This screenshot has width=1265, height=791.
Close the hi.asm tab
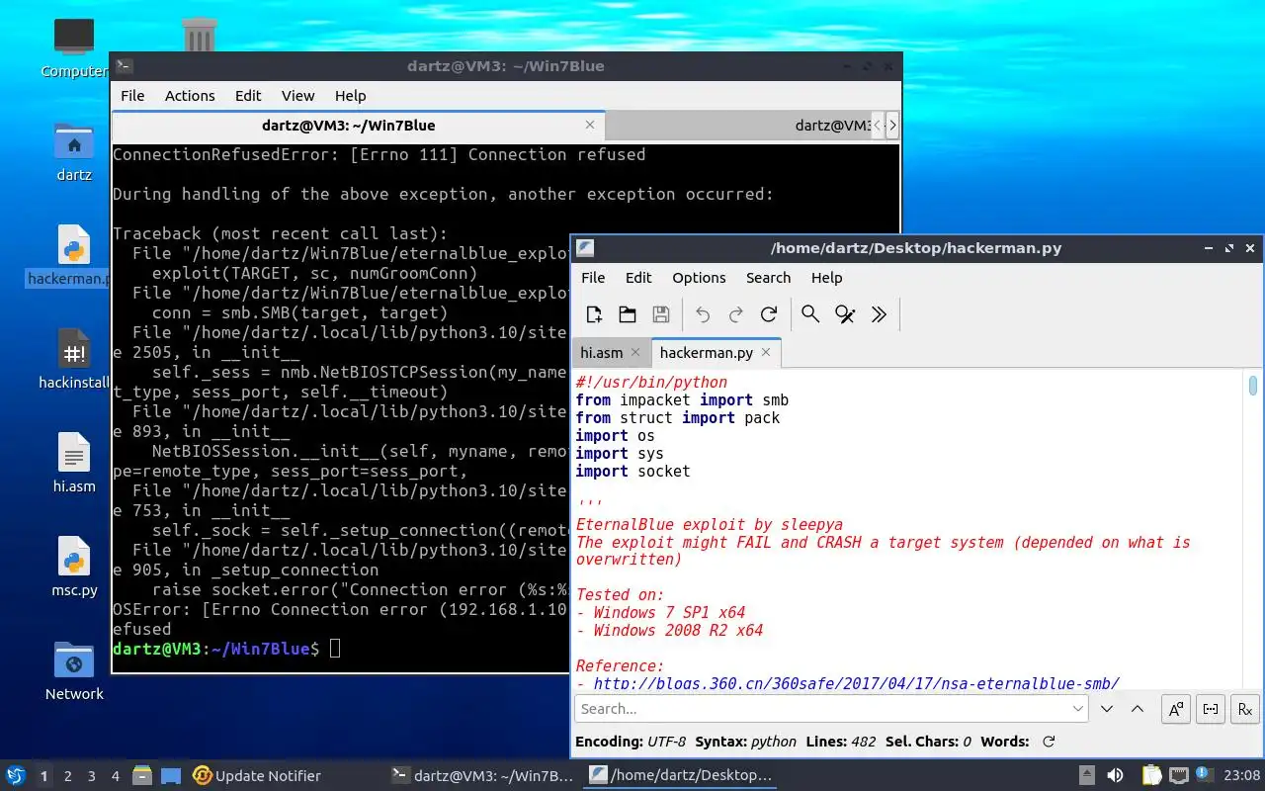click(635, 352)
